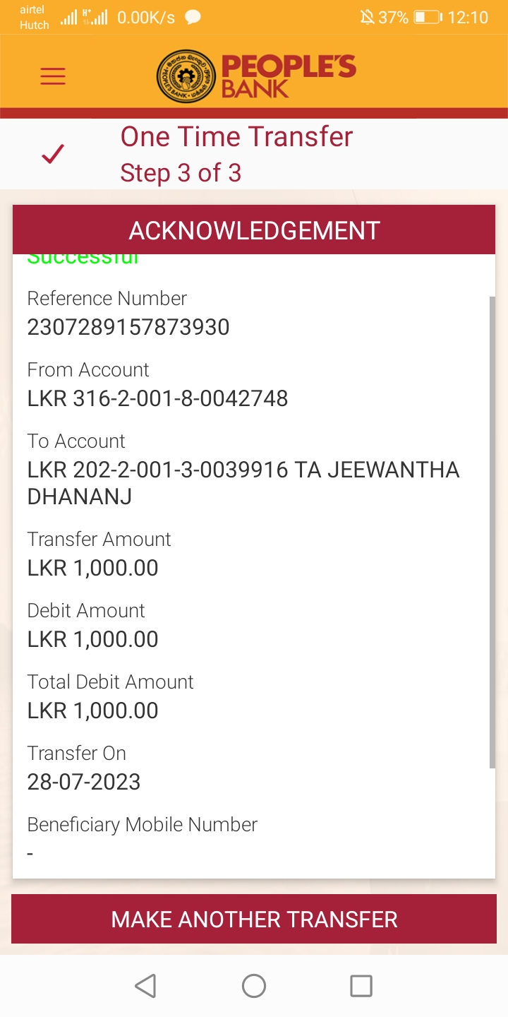Open the hamburger navigation menu
This screenshot has width=508, height=1017.
[53, 76]
